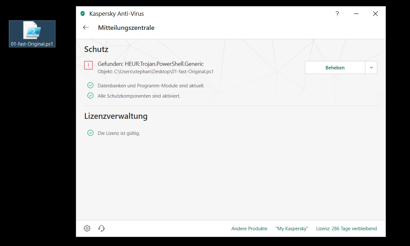Viewport: 410px width, 246px height.
Task: Click the Schutz section heading
Action: [x=96, y=49]
